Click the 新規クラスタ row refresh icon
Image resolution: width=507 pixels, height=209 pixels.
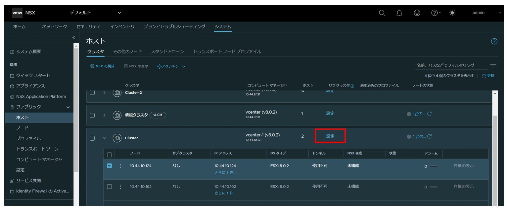click(429, 114)
